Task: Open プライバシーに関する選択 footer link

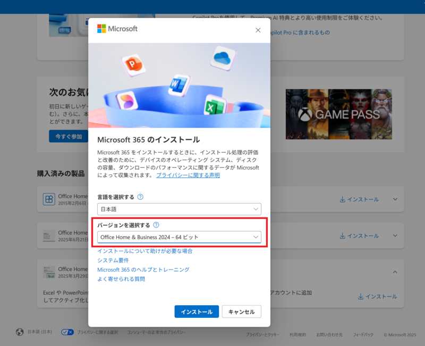Action: [98, 332]
